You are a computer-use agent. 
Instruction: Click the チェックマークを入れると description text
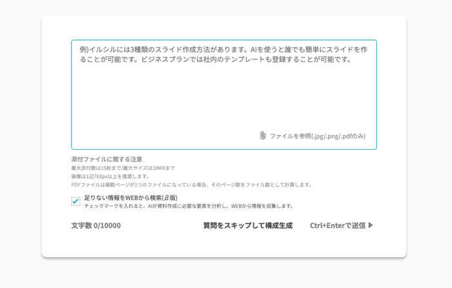(189, 206)
